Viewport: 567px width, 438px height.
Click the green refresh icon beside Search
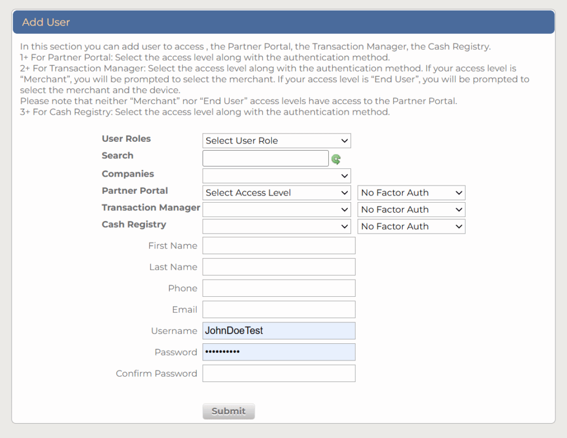click(336, 159)
